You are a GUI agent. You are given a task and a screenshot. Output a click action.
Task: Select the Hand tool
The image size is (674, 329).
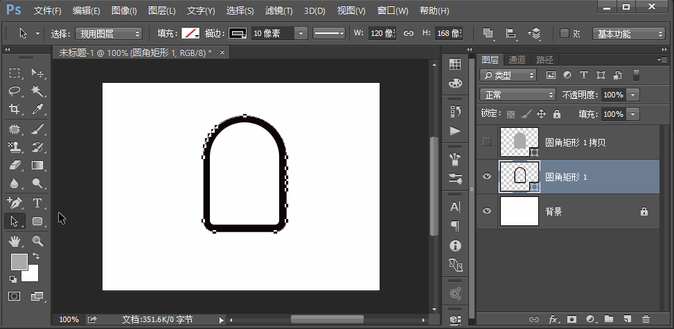tap(15, 241)
